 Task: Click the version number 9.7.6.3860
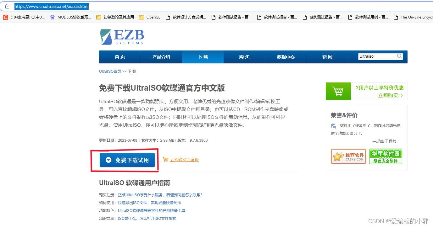[x=198, y=140]
